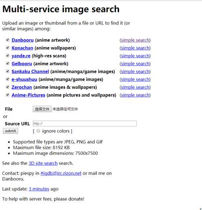This screenshot has height=210, width=202.
Task: Open the #iqdb@irc.rizon.net contact link
Action: tap(61, 173)
